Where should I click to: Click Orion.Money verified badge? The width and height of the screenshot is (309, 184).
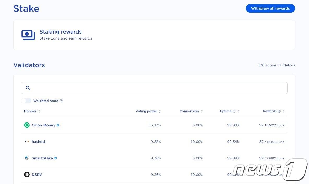click(58, 125)
